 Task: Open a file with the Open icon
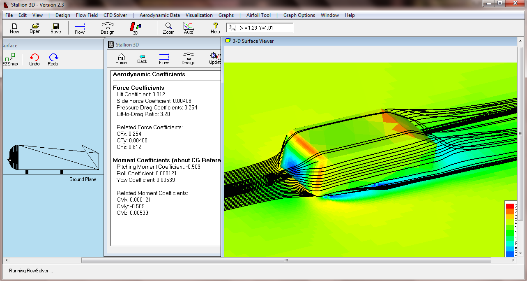(35, 28)
